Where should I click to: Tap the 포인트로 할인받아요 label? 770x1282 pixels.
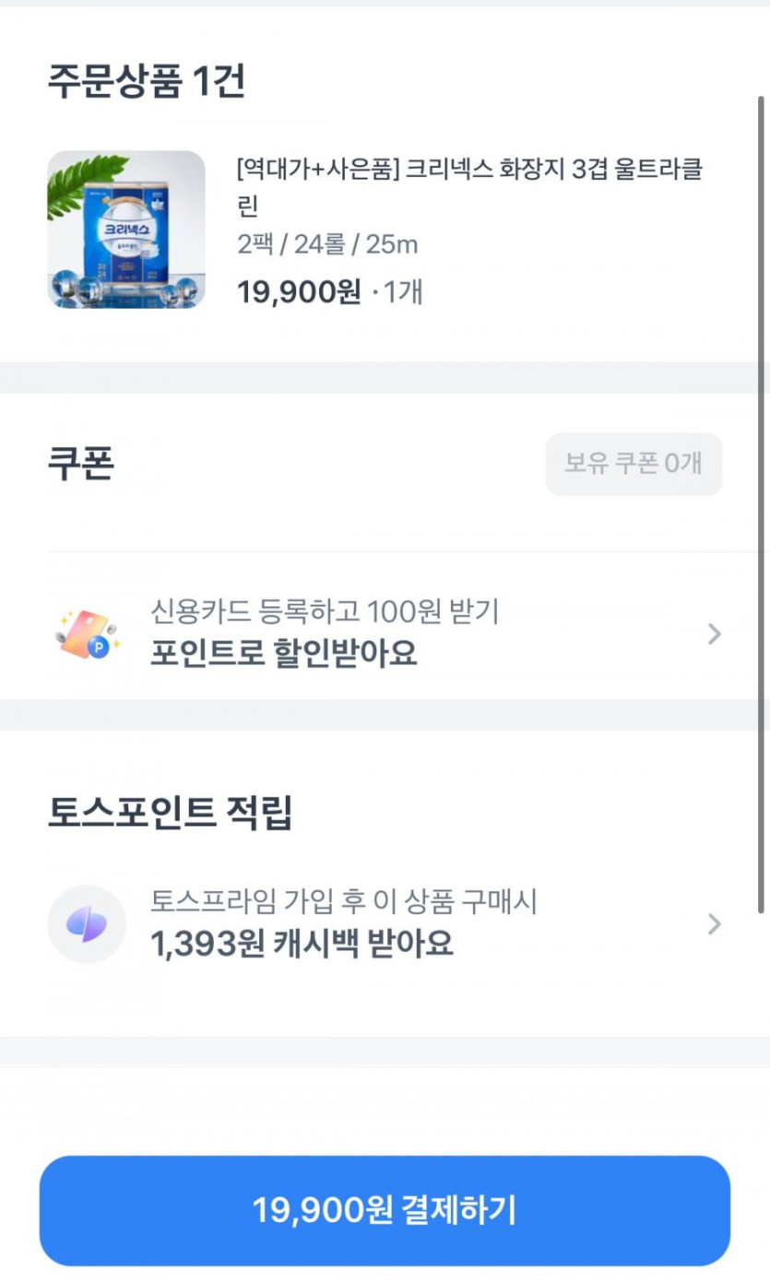[x=284, y=653]
